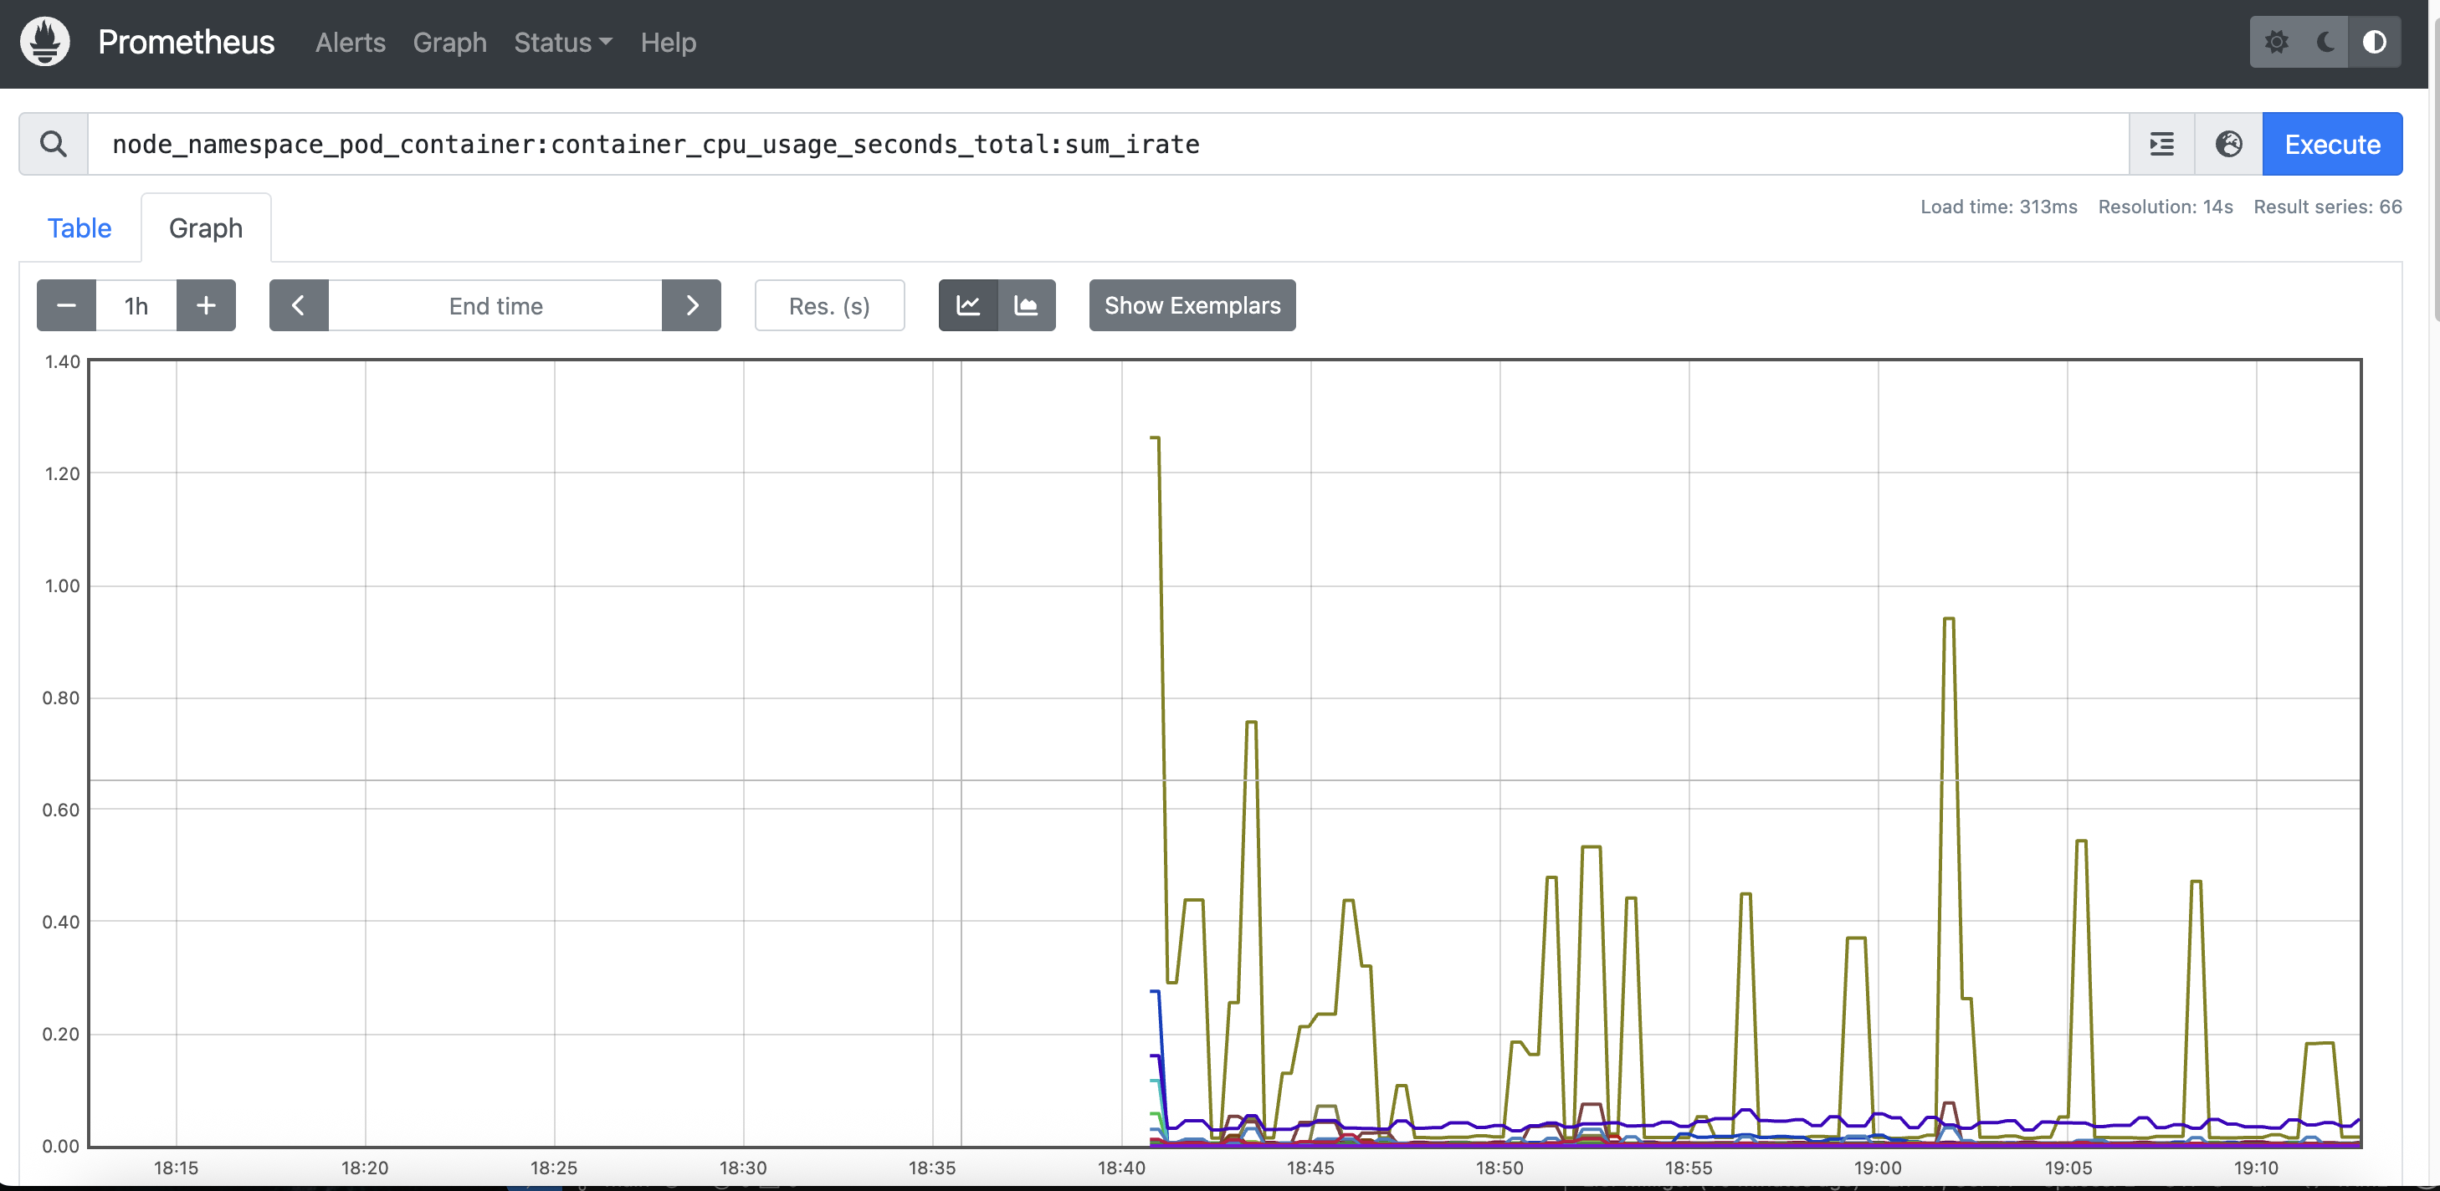Show stacked area graph
Viewport: 2440px width, 1191px height.
[x=1026, y=304]
